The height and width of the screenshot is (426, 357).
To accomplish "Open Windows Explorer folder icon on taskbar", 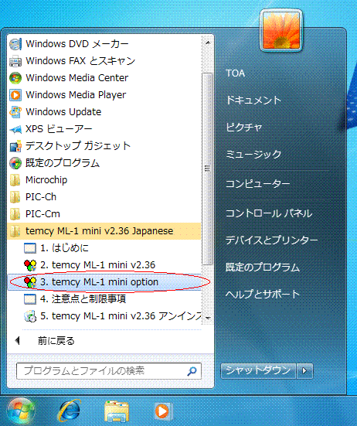I will (117, 411).
